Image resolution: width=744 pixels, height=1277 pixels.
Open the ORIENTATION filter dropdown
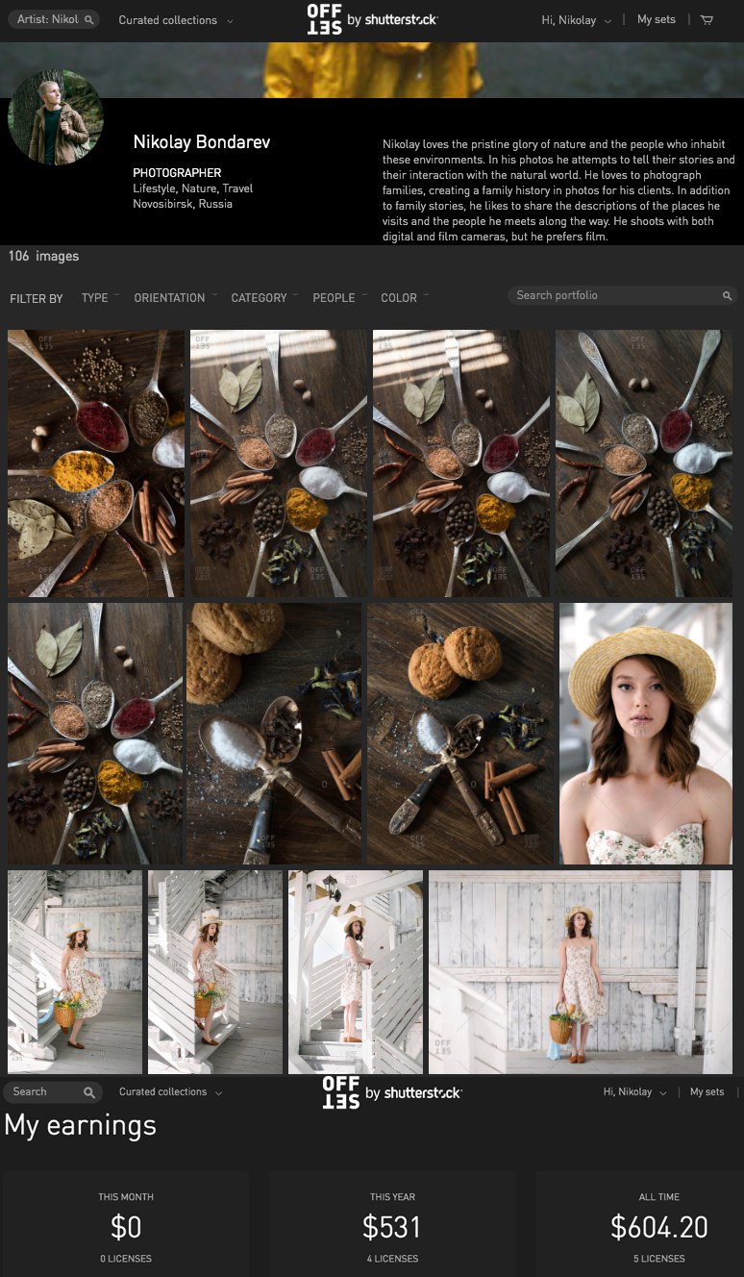175,298
